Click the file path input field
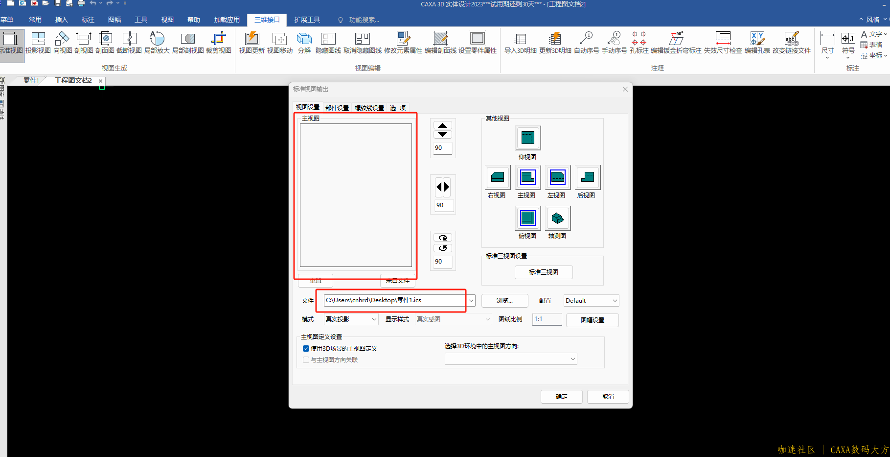This screenshot has height=457, width=890. [x=395, y=300]
